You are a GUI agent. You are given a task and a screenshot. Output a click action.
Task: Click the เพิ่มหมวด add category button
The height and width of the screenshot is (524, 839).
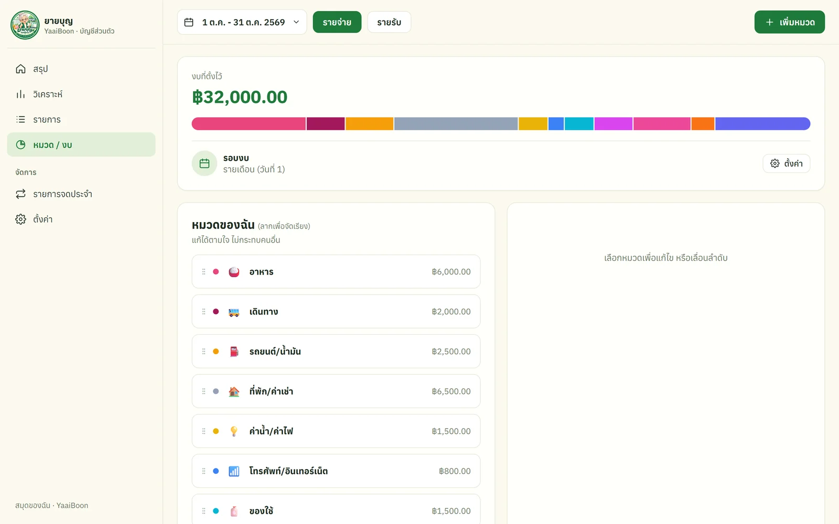[790, 22]
